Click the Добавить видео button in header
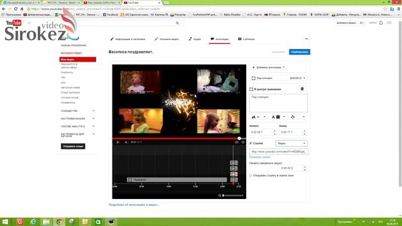The image size is (402, 226). coord(346,23)
